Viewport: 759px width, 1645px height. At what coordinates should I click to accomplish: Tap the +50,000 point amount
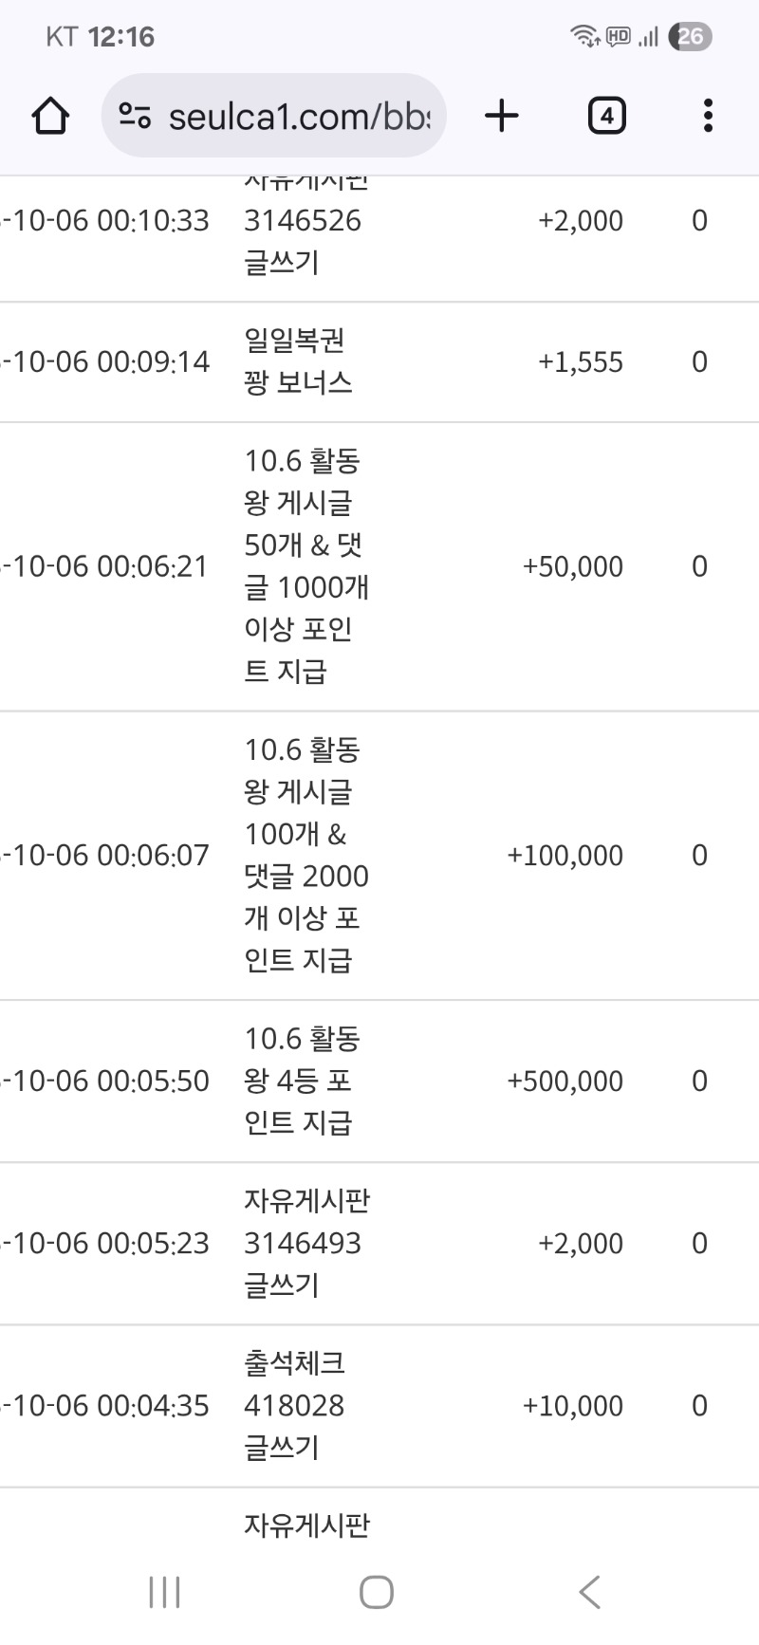pos(572,566)
